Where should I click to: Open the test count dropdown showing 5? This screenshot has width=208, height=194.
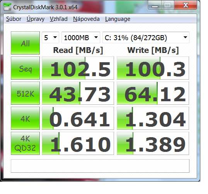[x=50, y=37]
